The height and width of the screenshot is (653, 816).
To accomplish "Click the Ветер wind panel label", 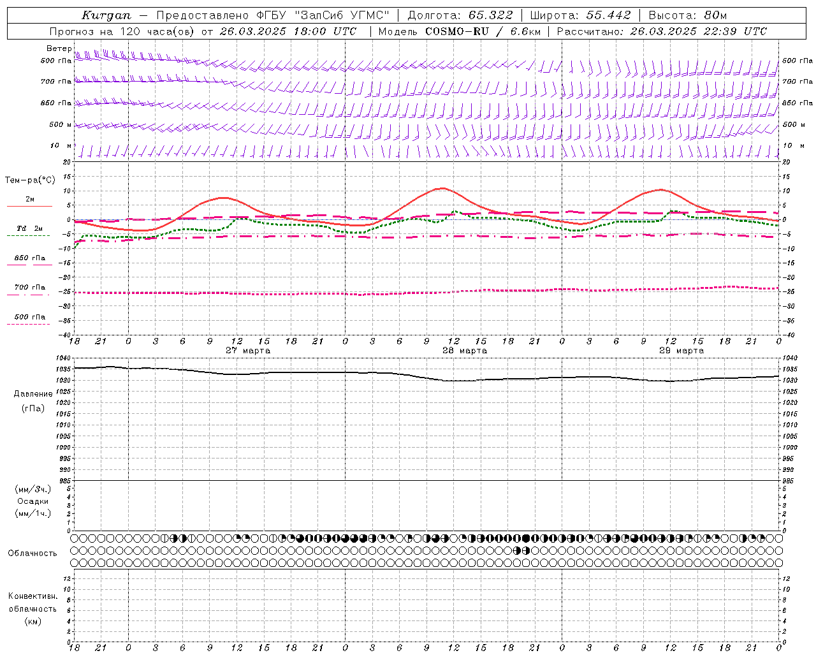I will tap(59, 48).
